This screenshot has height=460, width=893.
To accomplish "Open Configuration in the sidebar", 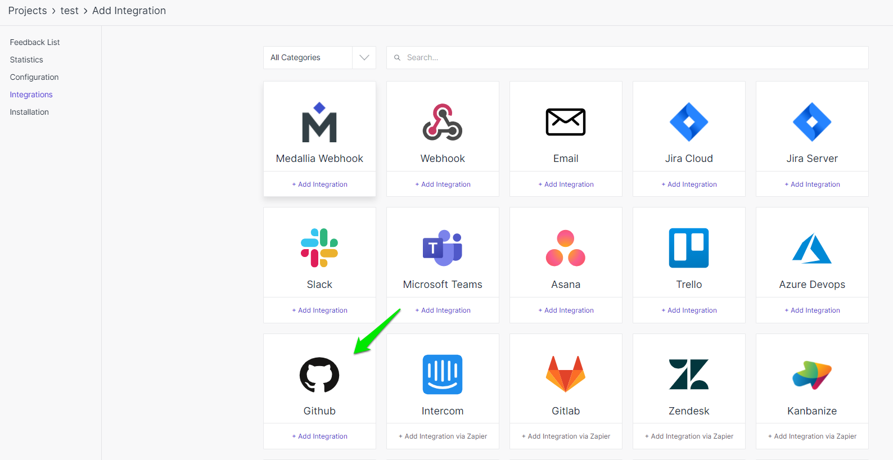I will 34,77.
